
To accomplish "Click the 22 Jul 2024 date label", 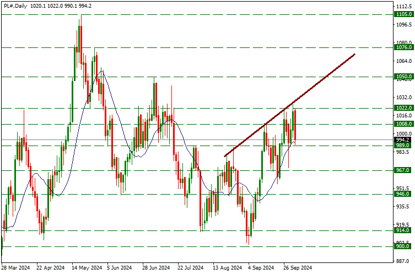I will click(190, 268).
